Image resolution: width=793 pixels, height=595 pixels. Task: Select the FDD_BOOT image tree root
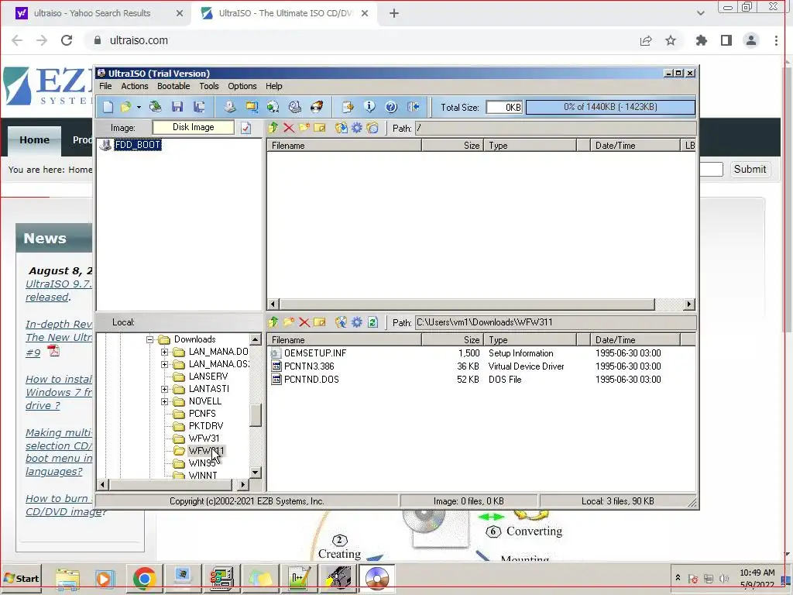pyautogui.click(x=138, y=145)
